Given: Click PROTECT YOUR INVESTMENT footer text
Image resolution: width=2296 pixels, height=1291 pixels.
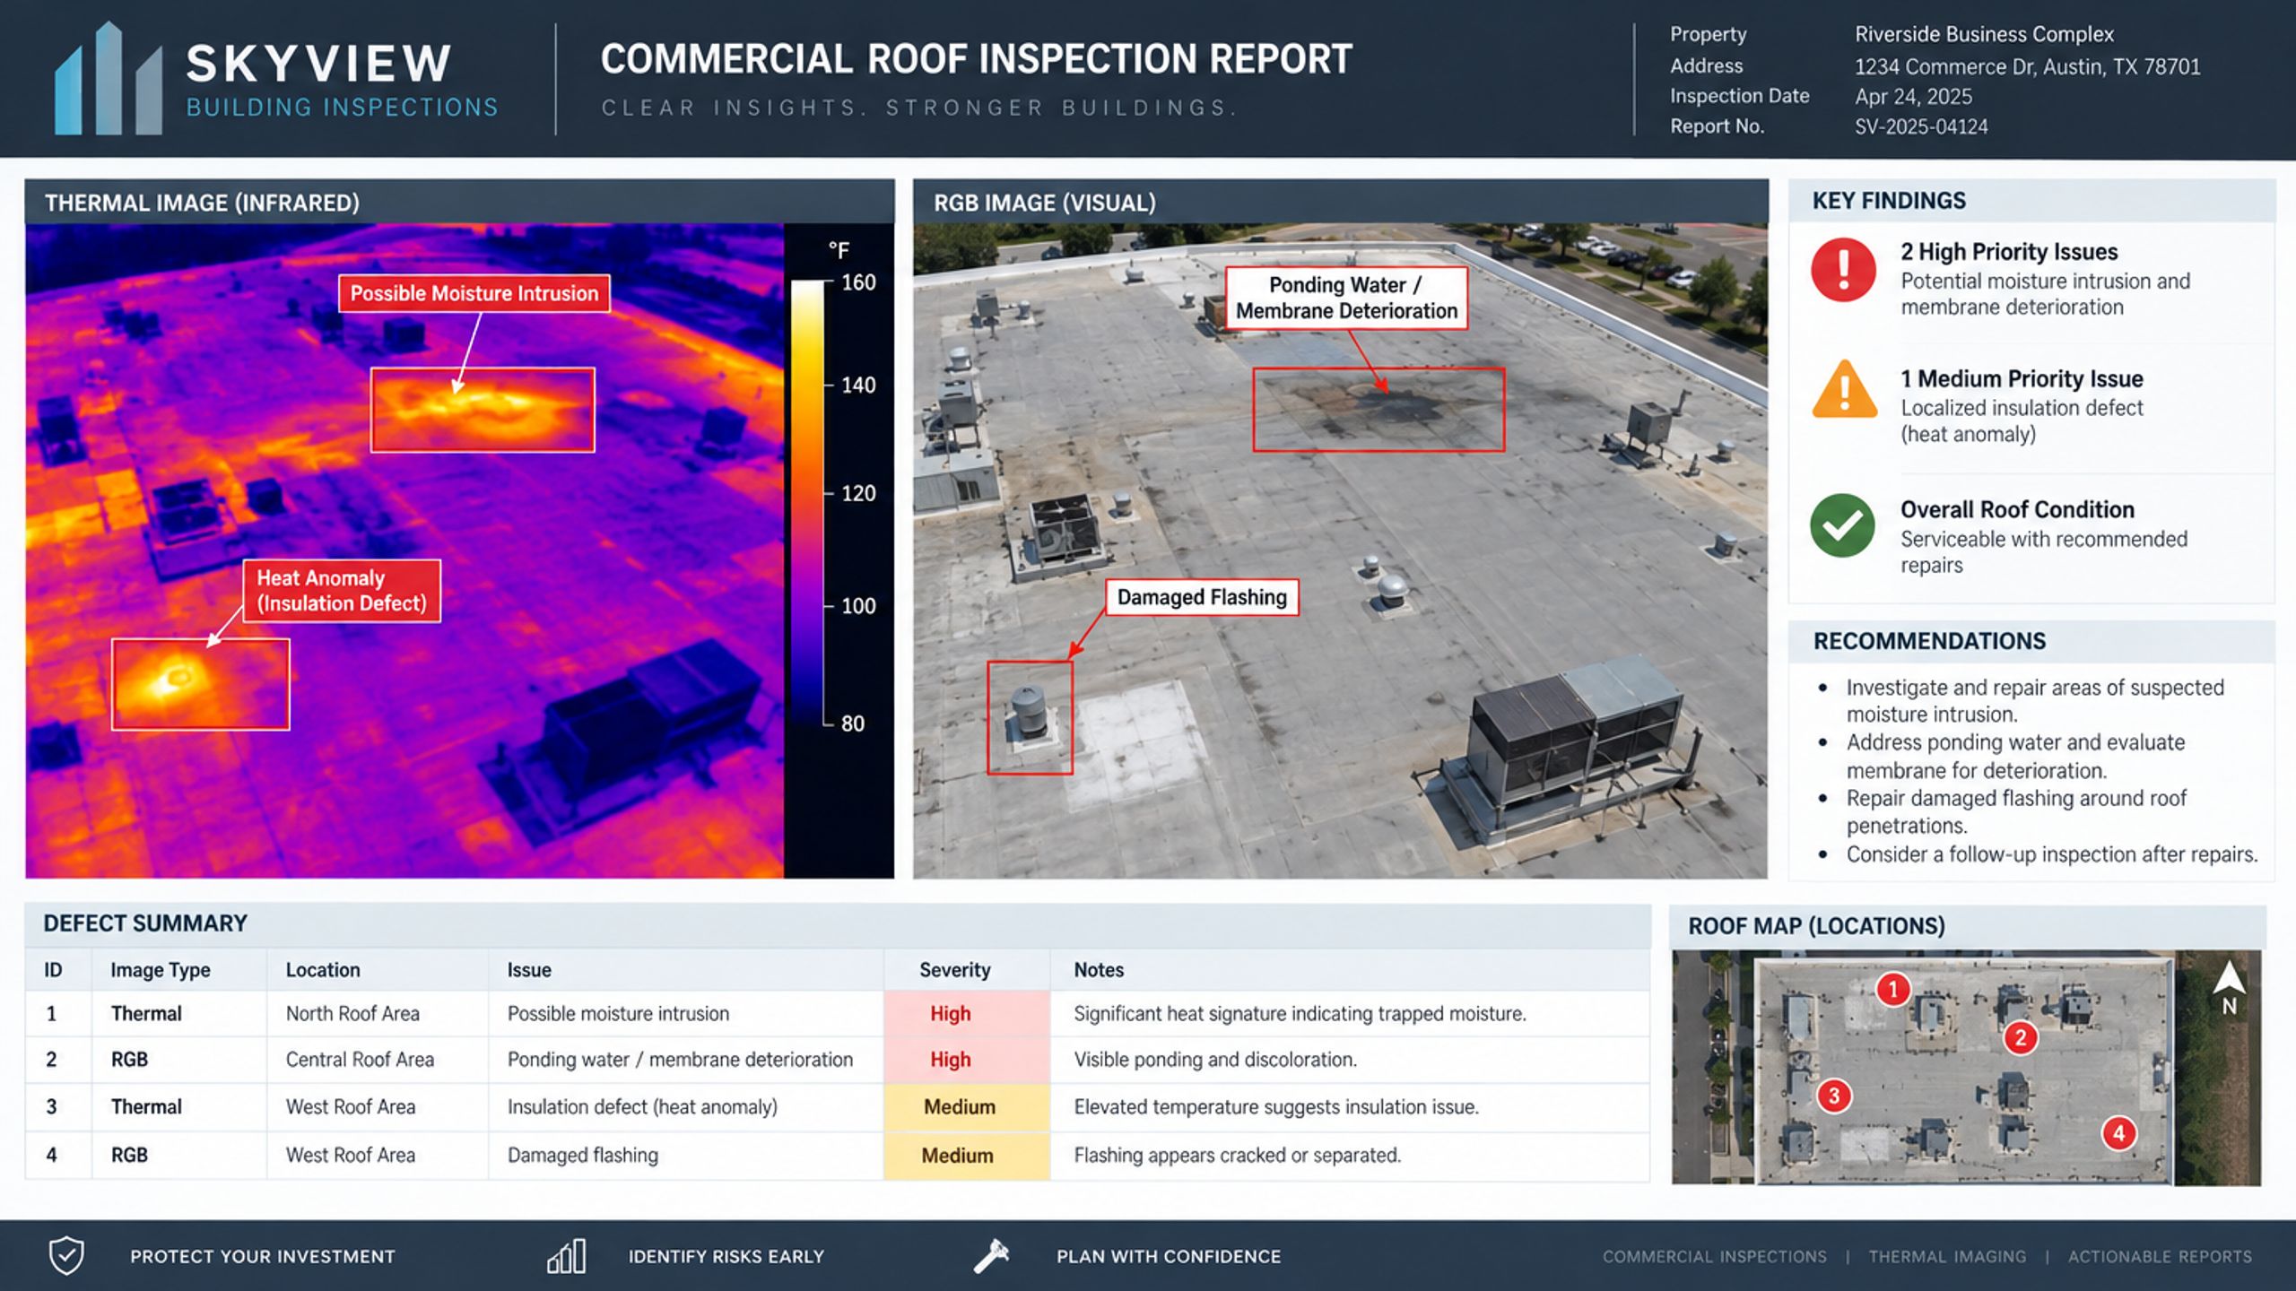Looking at the screenshot, I should (263, 1257).
